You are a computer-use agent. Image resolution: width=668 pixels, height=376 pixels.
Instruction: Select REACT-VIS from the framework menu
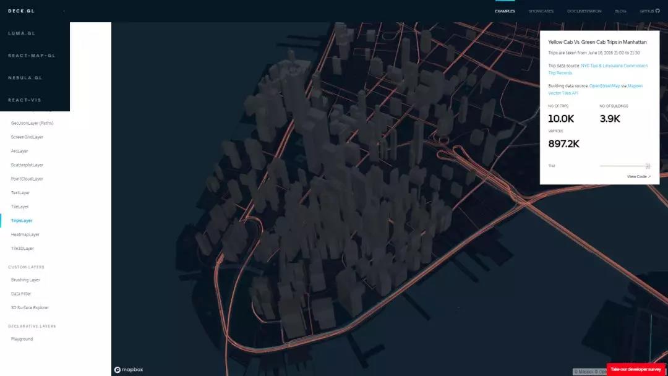click(25, 100)
